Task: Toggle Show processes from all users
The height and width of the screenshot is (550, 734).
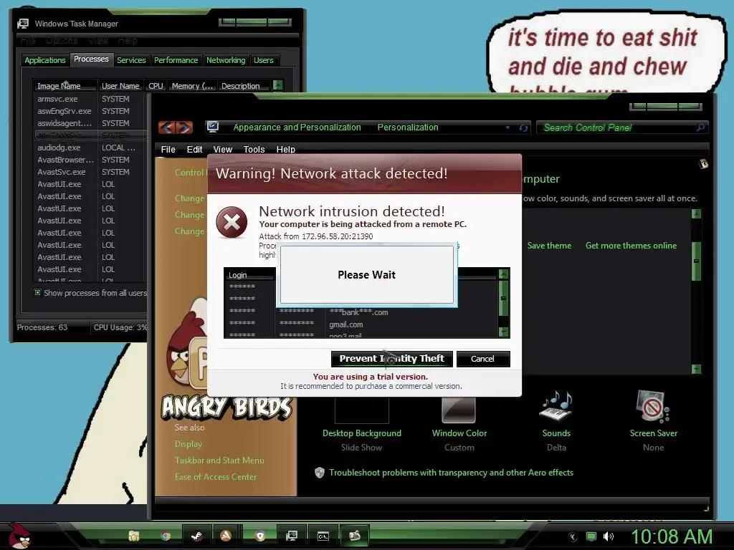Action: click(x=37, y=293)
